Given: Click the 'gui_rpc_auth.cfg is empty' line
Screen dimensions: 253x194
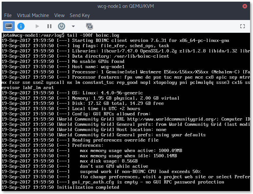Looking at the screenshot, I should [113, 182].
